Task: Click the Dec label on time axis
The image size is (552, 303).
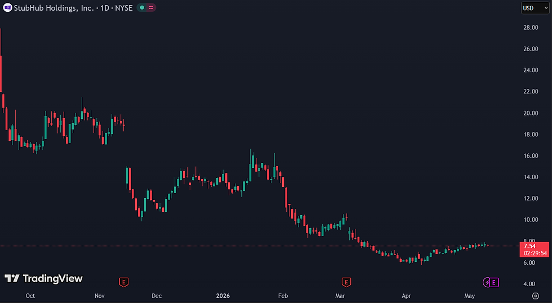Action: tap(157, 296)
